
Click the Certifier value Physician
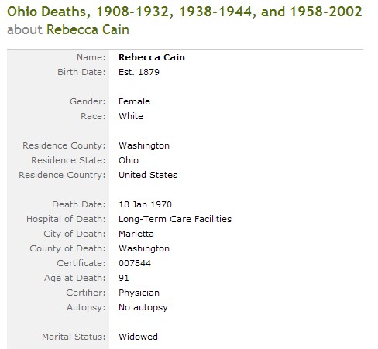tap(139, 293)
